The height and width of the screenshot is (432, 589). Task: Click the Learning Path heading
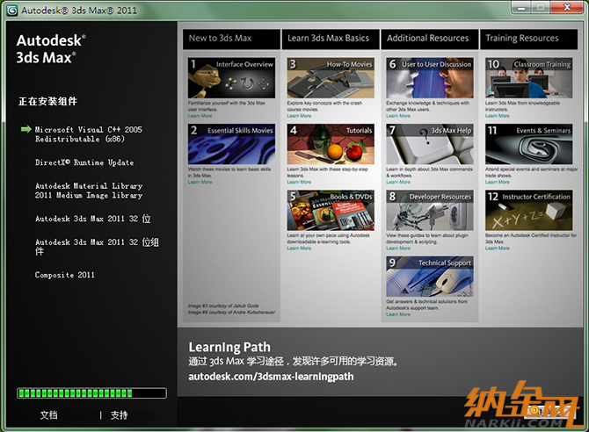pyautogui.click(x=229, y=347)
